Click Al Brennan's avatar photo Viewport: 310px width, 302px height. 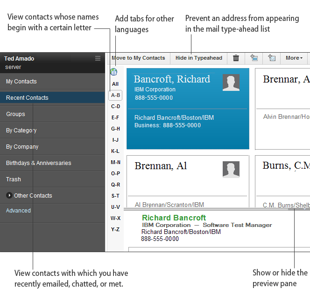coord(231,170)
